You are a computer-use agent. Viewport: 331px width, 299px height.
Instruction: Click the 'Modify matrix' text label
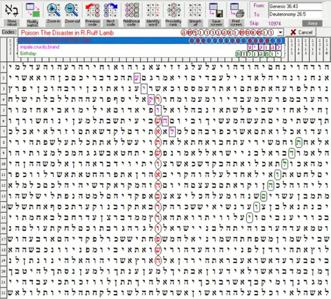pyautogui.click(x=32, y=23)
